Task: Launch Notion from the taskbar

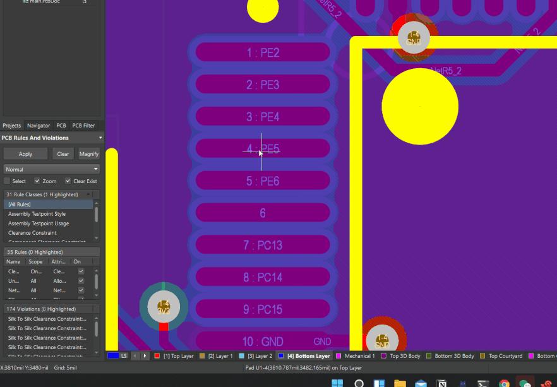Action: (442, 383)
